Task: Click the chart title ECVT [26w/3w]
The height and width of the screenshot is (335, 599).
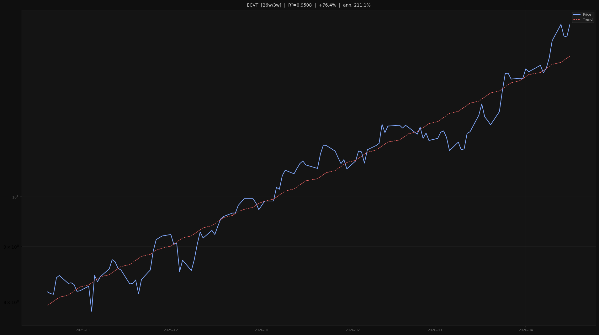Action: click(x=263, y=5)
